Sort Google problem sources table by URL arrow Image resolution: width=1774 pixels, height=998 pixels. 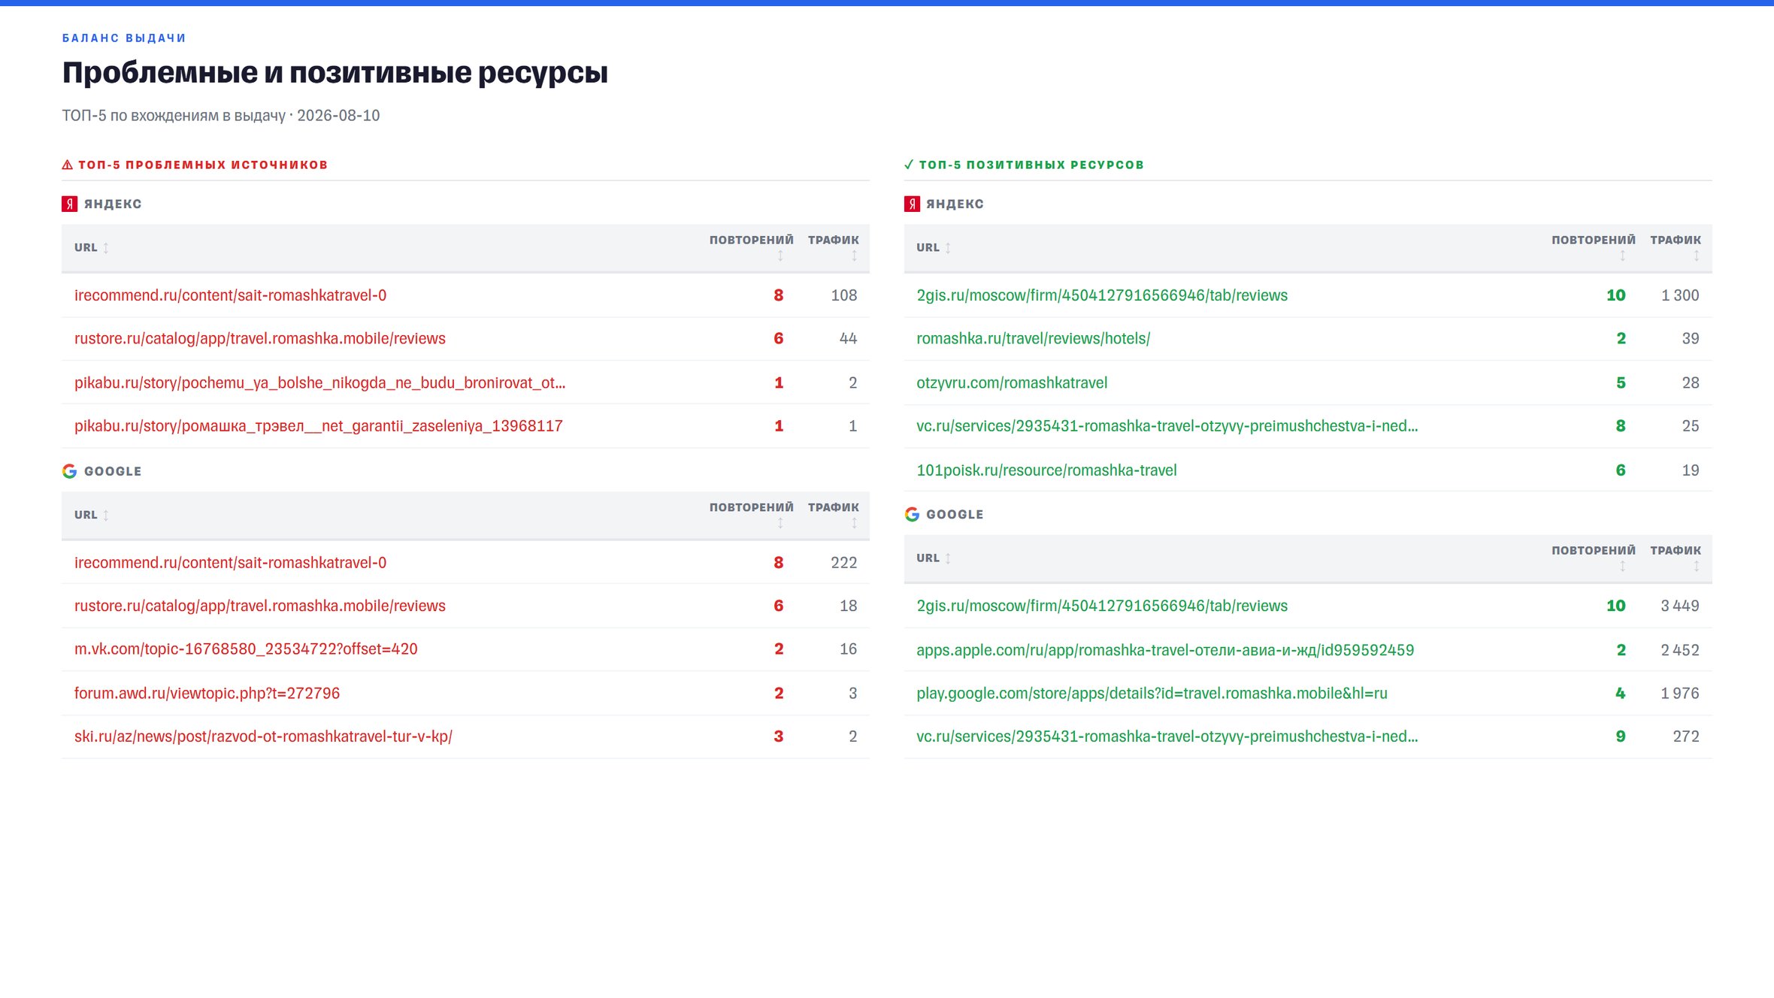pyautogui.click(x=106, y=516)
